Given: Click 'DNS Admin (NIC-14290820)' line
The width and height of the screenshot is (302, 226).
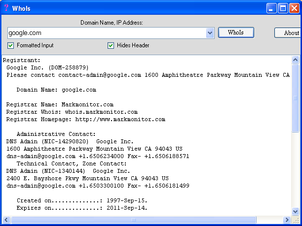Looking at the screenshot, I should click(70, 141).
